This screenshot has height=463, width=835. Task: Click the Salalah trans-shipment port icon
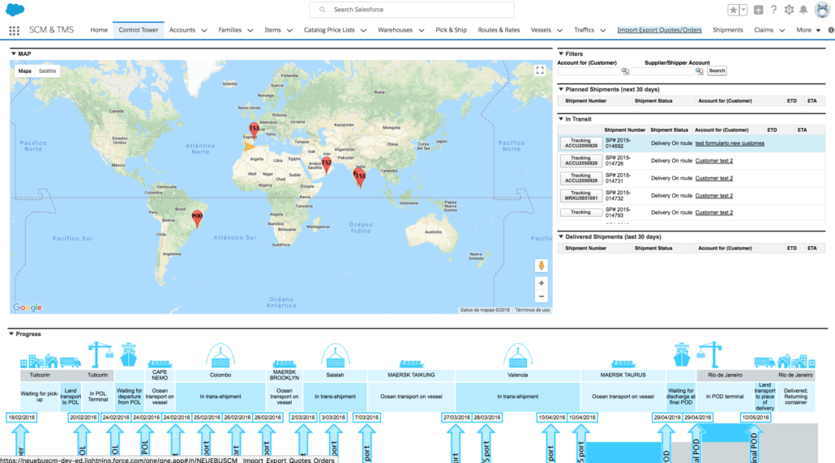(x=335, y=355)
